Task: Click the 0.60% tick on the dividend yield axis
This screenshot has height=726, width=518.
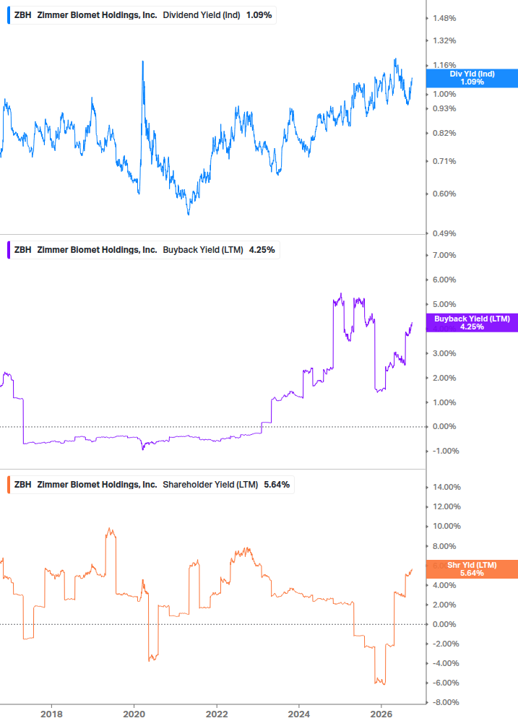Action: coord(444,194)
